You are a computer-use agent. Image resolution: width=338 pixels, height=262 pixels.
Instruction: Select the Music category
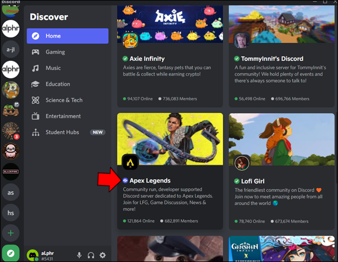pos(68,68)
